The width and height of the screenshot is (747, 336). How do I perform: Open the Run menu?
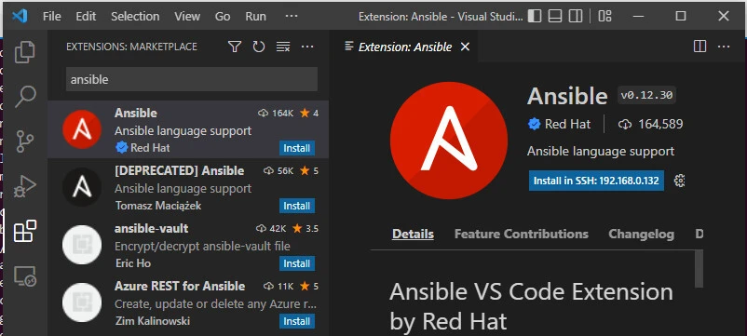255,16
